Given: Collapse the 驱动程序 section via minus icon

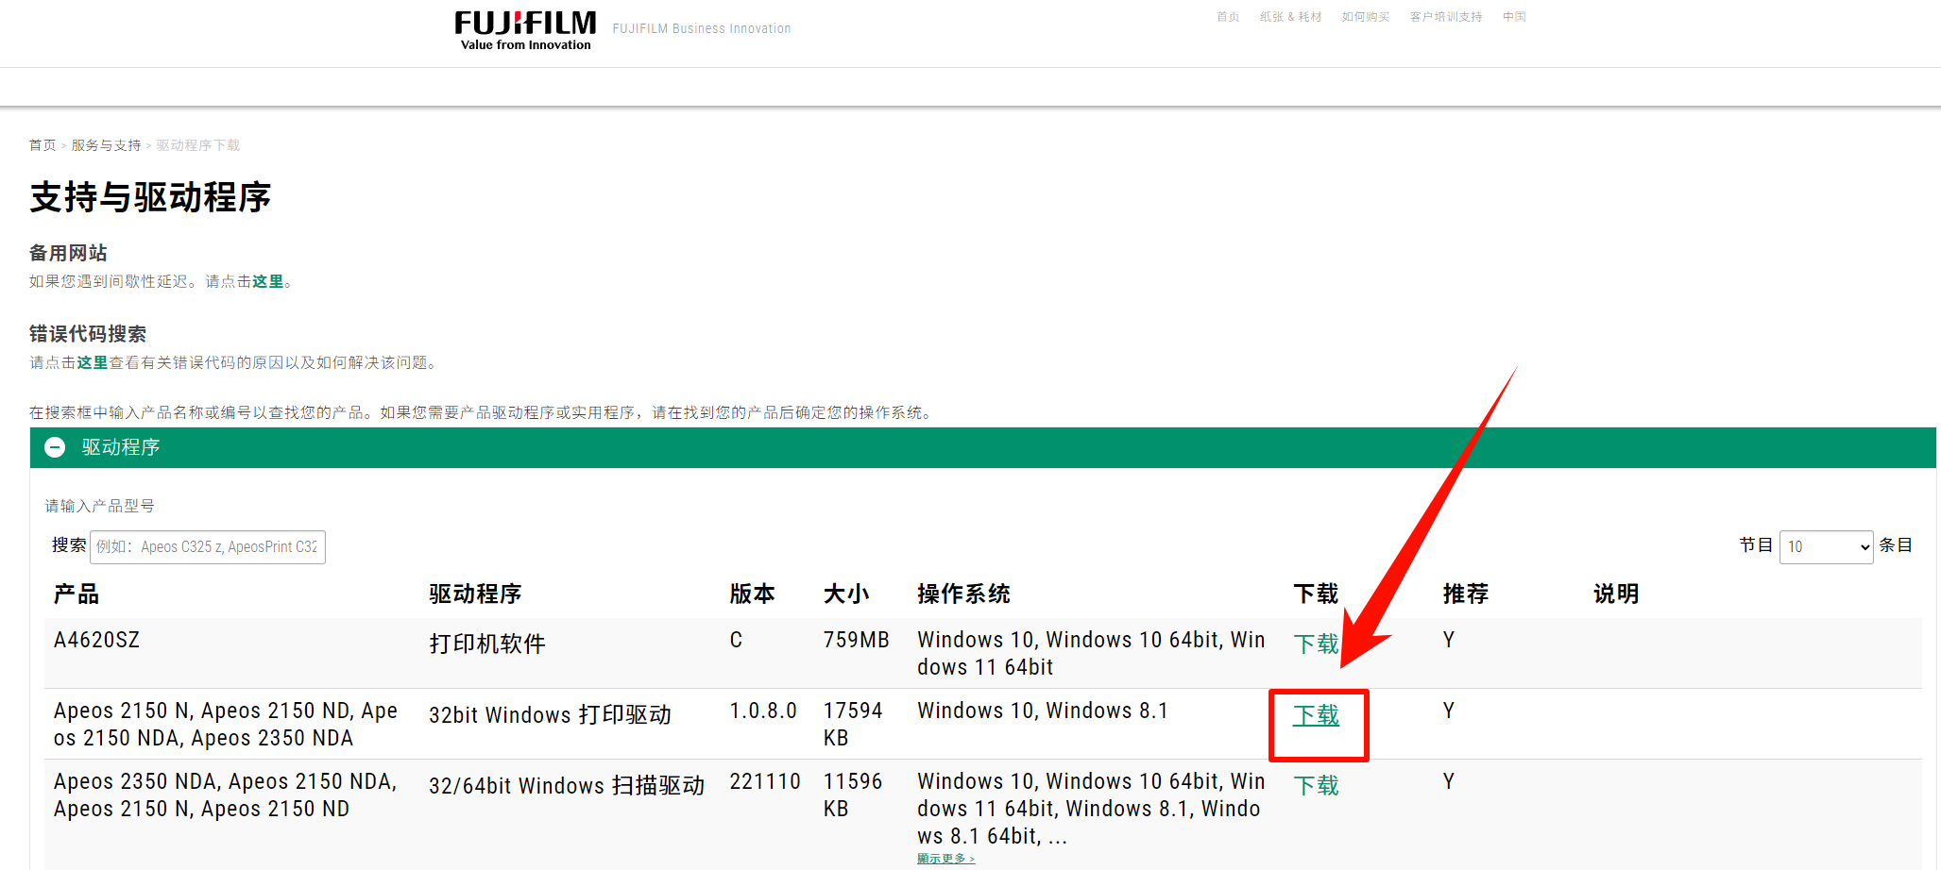Looking at the screenshot, I should click(56, 447).
